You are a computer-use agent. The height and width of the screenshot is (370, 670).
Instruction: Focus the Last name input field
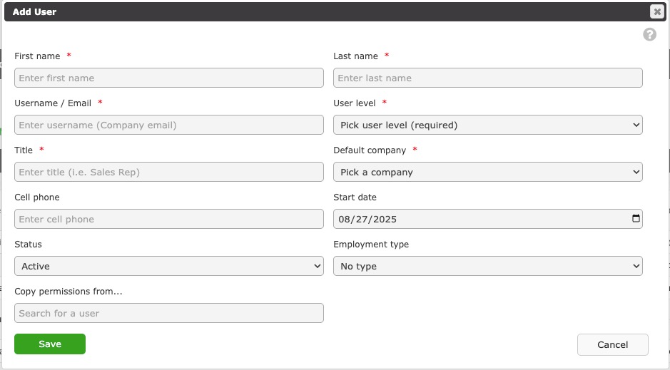pos(487,78)
